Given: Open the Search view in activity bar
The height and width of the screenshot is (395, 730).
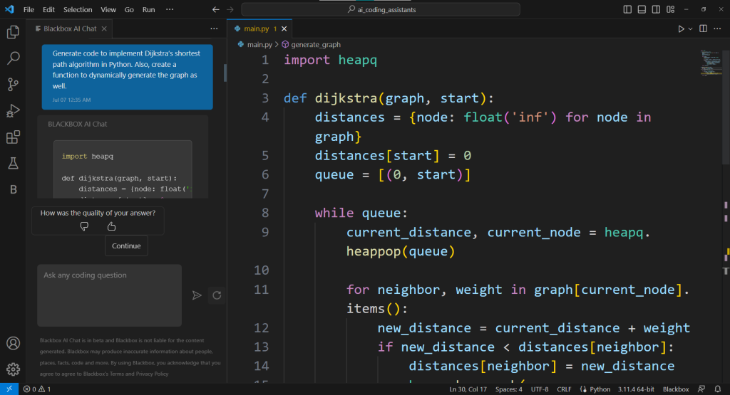Looking at the screenshot, I should click(13, 58).
